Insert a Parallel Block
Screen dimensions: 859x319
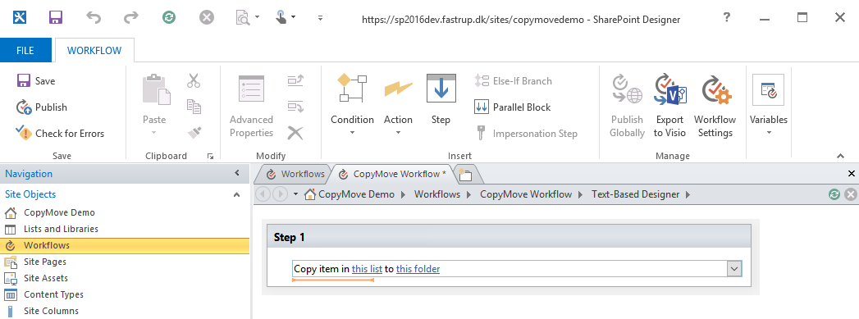click(512, 107)
